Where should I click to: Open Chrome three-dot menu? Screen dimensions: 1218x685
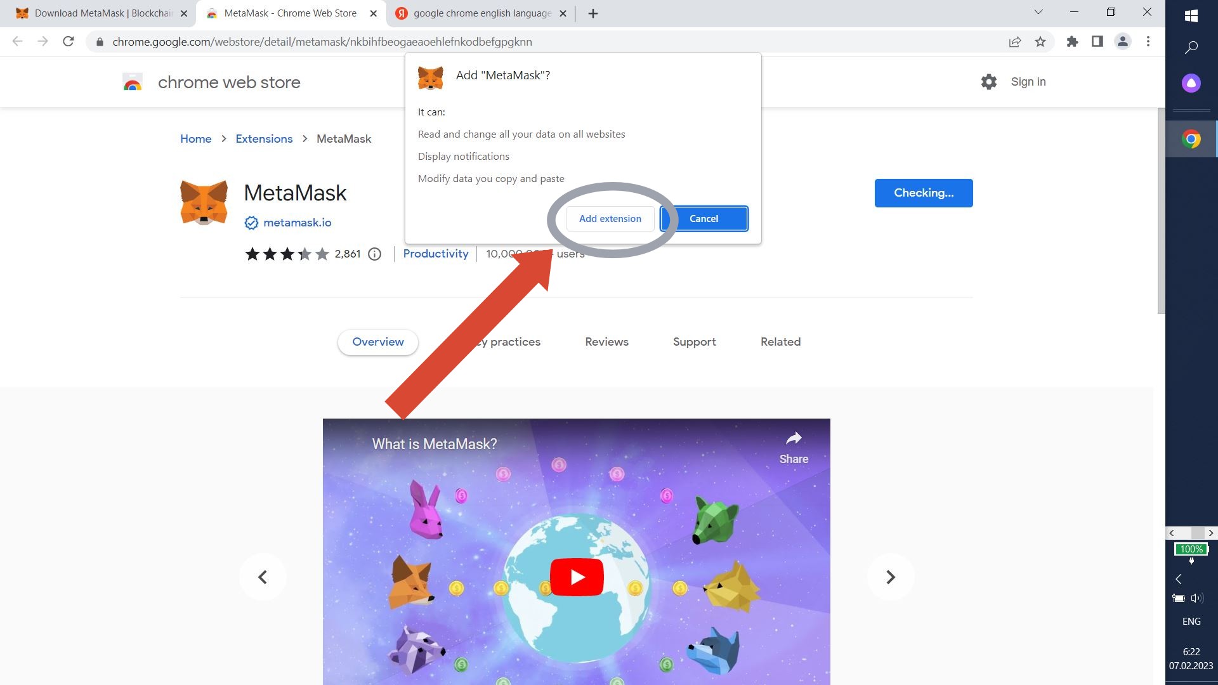(x=1148, y=42)
